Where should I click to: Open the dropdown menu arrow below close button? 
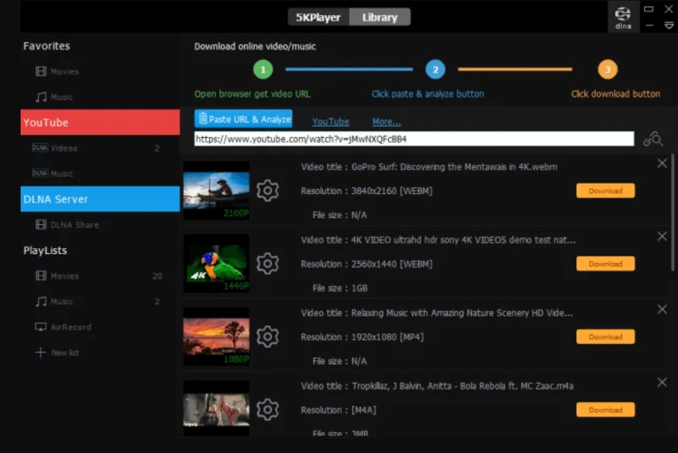pyautogui.click(x=668, y=26)
